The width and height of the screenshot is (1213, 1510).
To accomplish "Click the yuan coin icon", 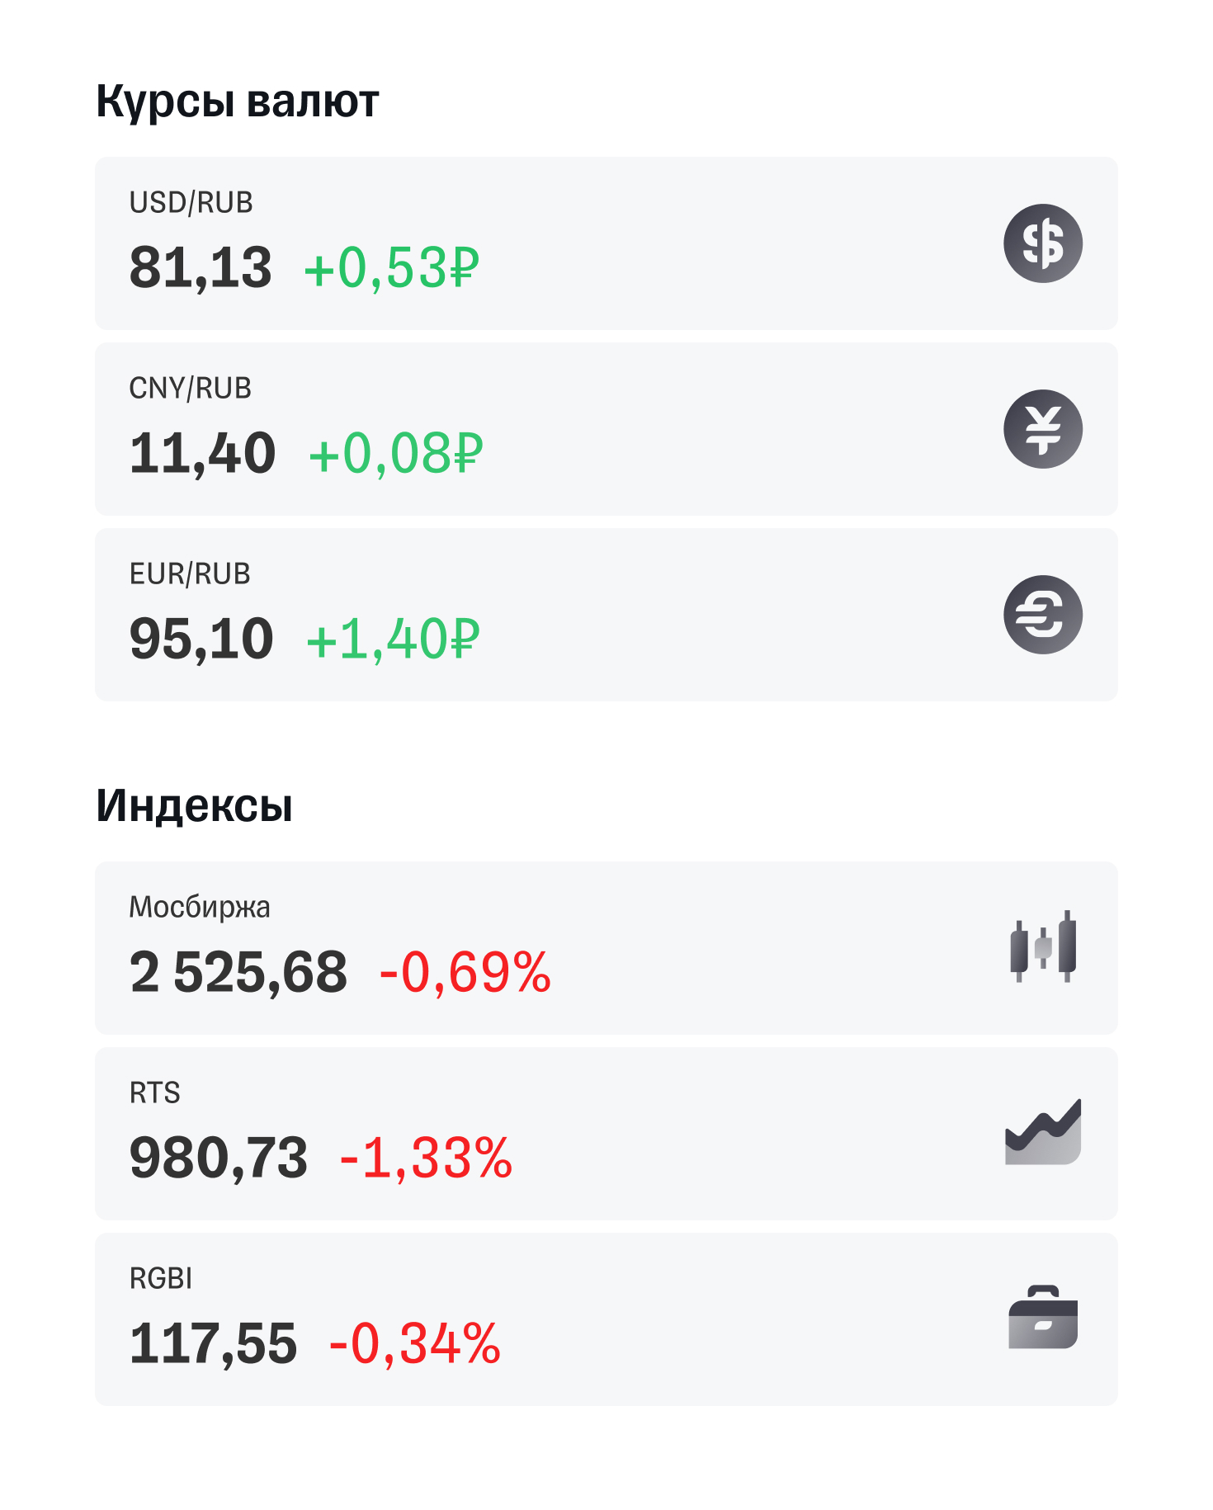I will [1042, 429].
